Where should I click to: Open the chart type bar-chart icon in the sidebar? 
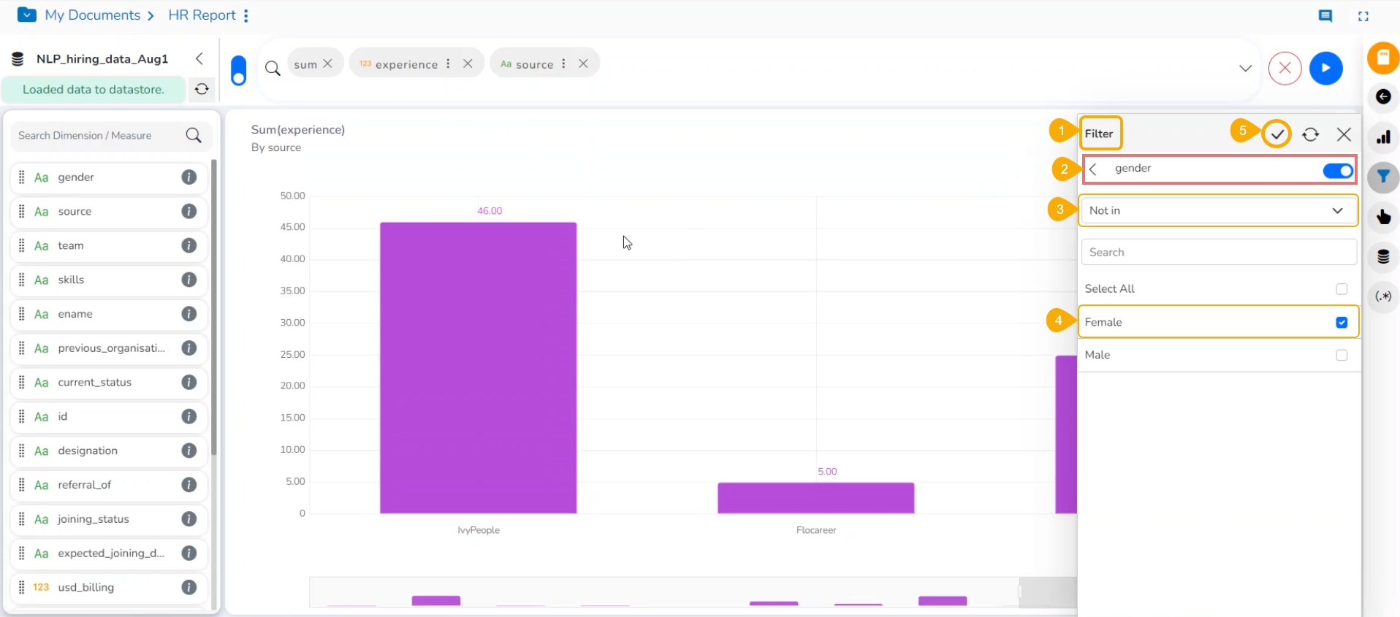(1383, 137)
